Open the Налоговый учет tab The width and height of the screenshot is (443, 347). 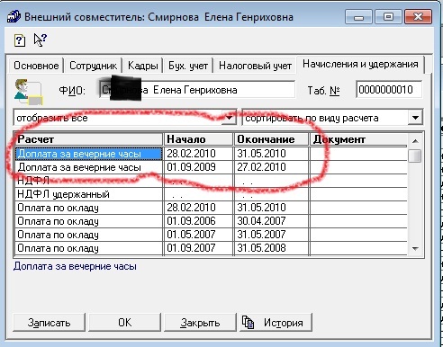(255, 66)
